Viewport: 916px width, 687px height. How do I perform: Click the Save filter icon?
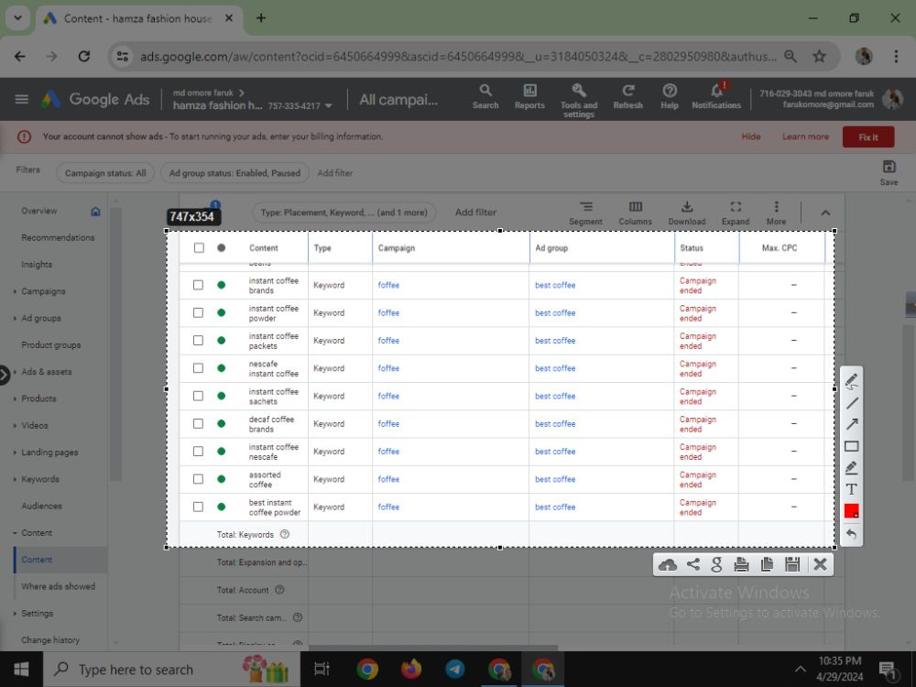(x=889, y=167)
